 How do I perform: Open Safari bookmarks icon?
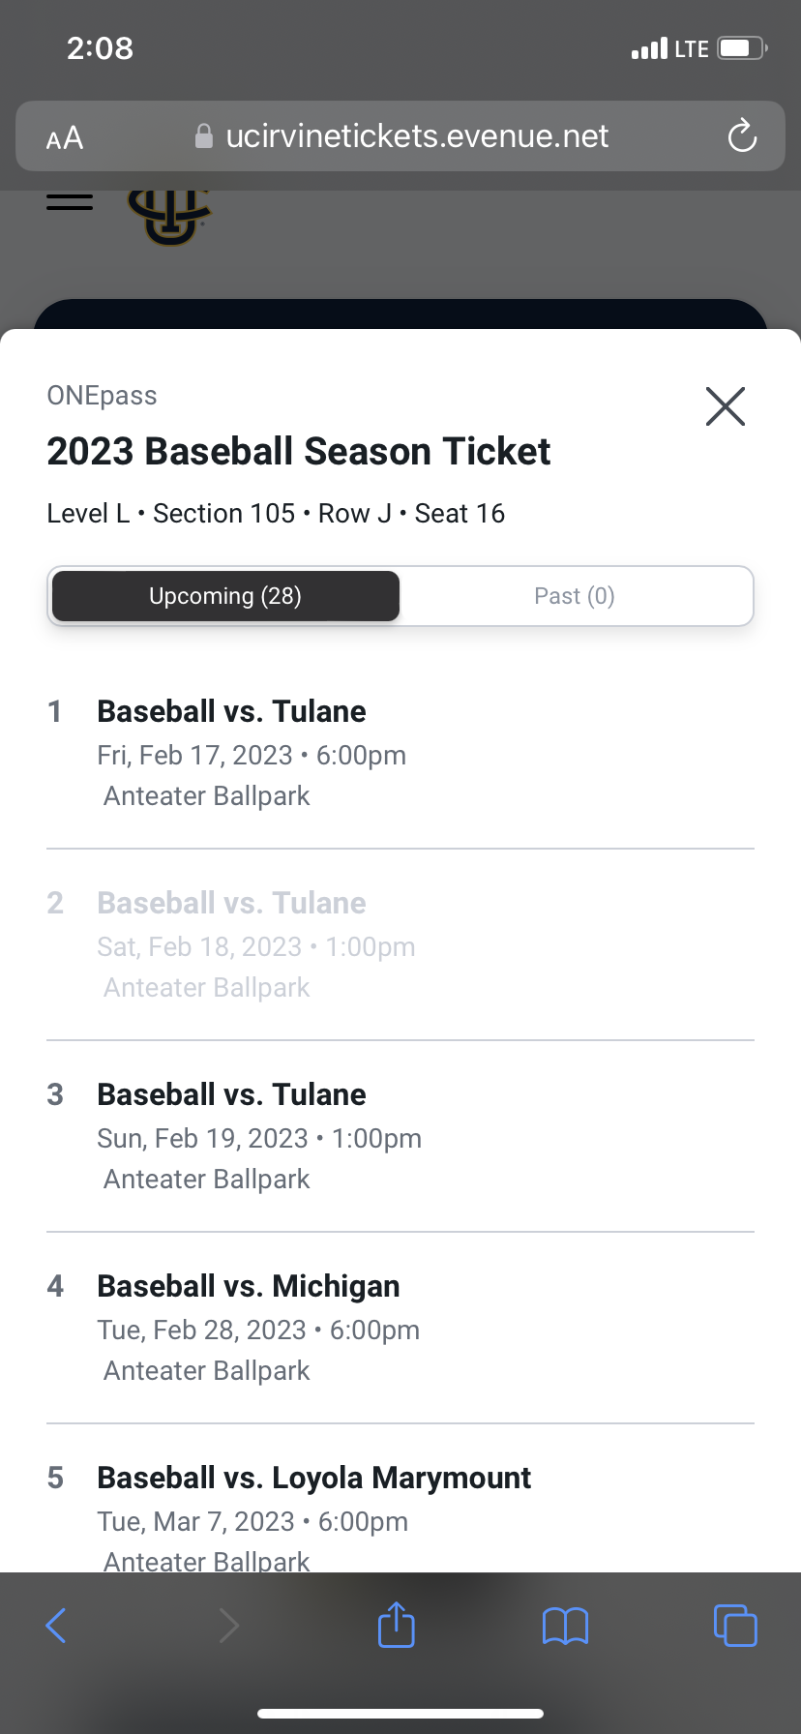coord(566,1626)
